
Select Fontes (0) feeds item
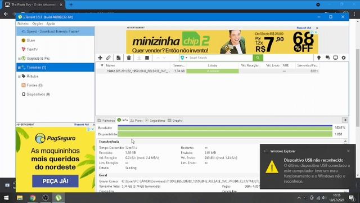pos(34,85)
